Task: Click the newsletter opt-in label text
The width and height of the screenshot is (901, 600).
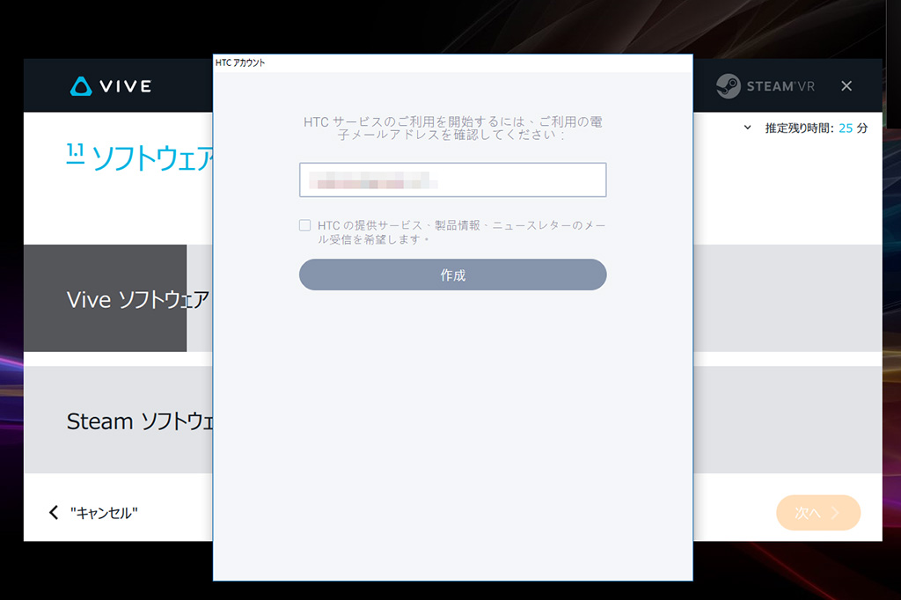Action: tap(461, 232)
